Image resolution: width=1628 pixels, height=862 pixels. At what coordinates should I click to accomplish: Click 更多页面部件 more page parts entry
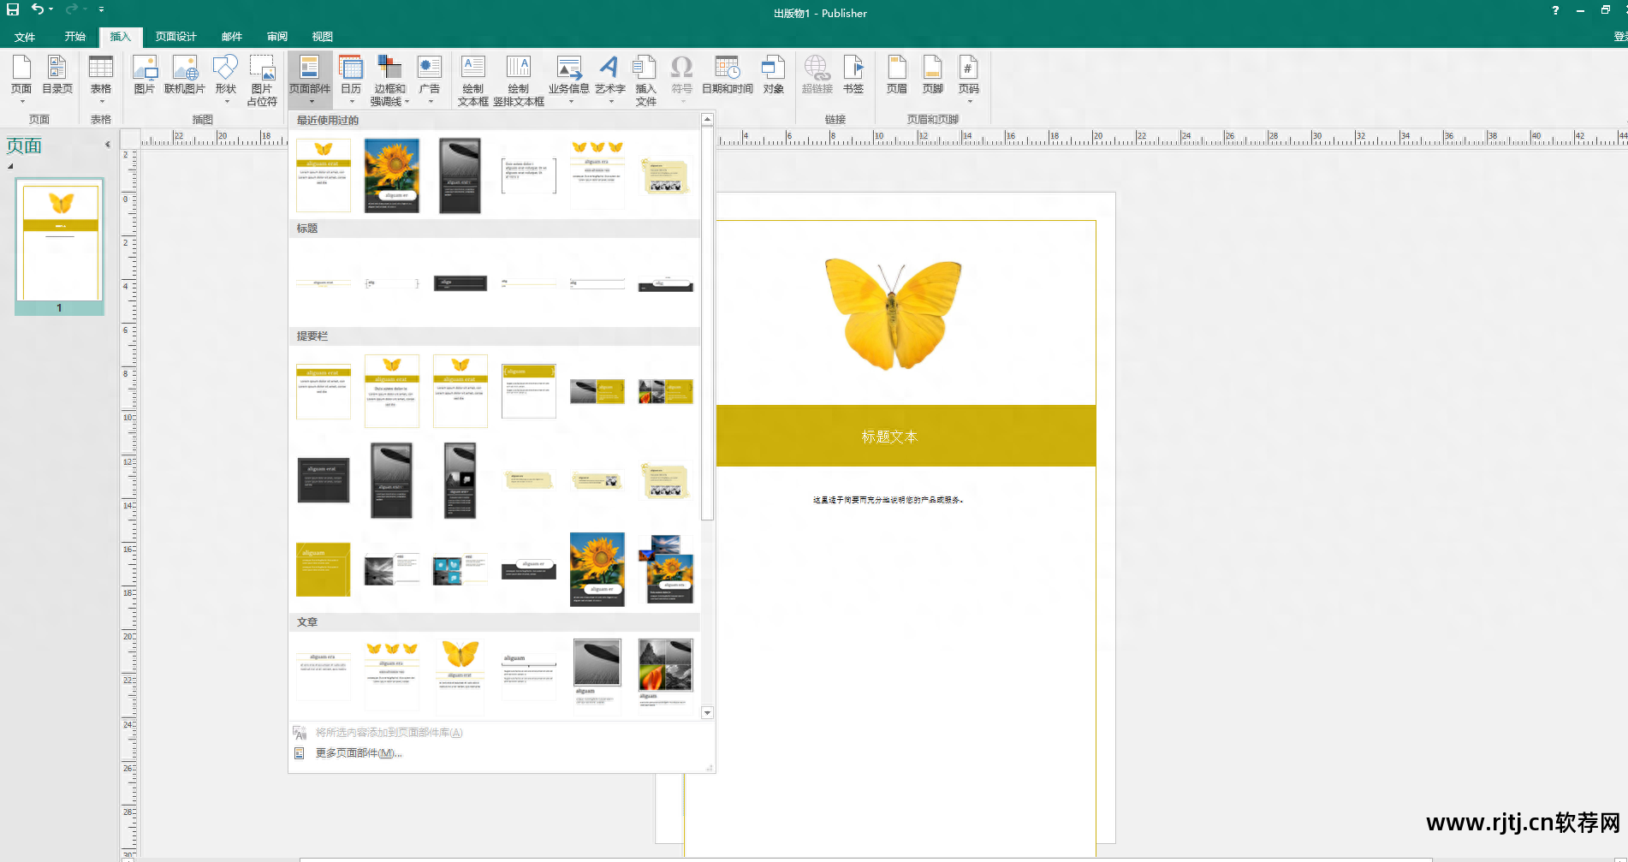358,753
